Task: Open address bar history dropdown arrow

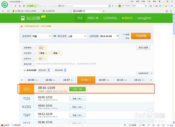Action: point(116,6)
